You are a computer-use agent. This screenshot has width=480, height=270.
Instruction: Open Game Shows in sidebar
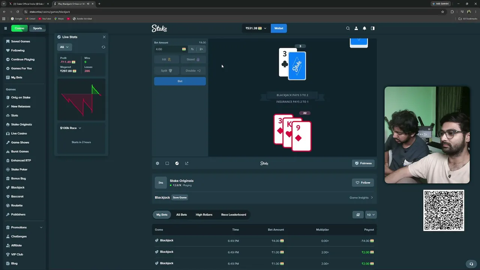click(x=20, y=142)
